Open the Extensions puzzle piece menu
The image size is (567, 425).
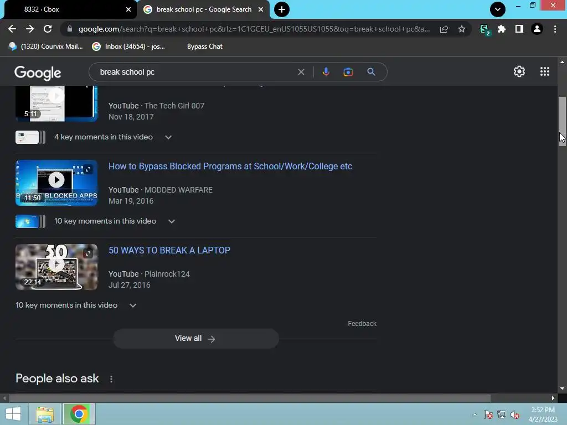[x=502, y=29]
